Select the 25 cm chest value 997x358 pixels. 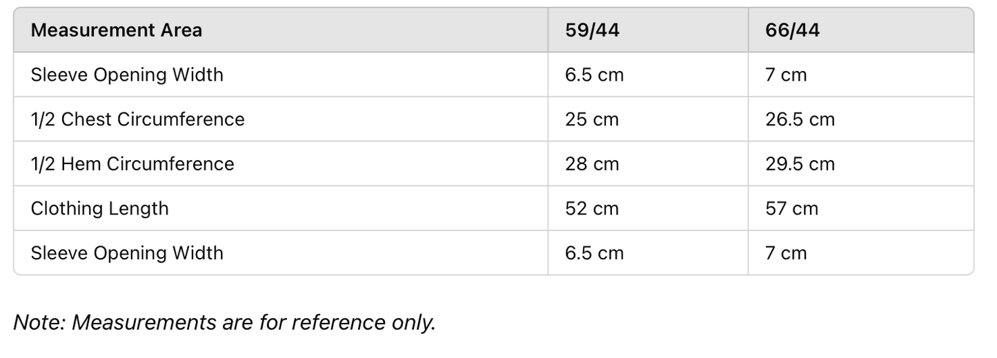coord(591,119)
